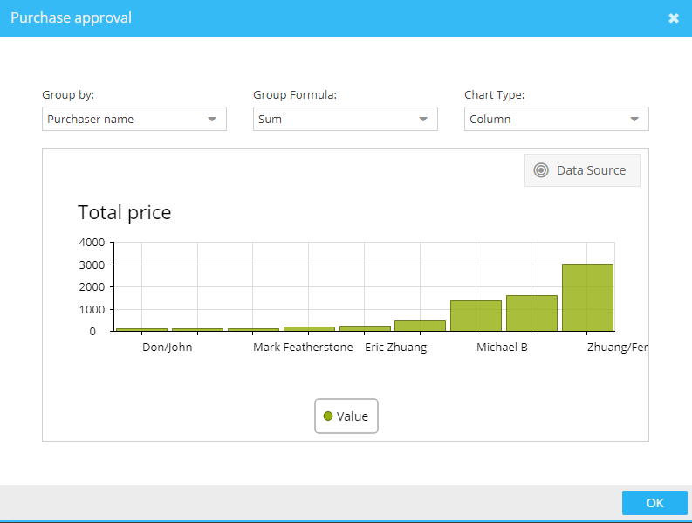Toggle the Value legend series
The height and width of the screenshot is (523, 692).
click(346, 416)
